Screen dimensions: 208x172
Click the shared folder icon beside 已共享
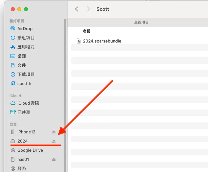pyautogui.click(x=13, y=112)
